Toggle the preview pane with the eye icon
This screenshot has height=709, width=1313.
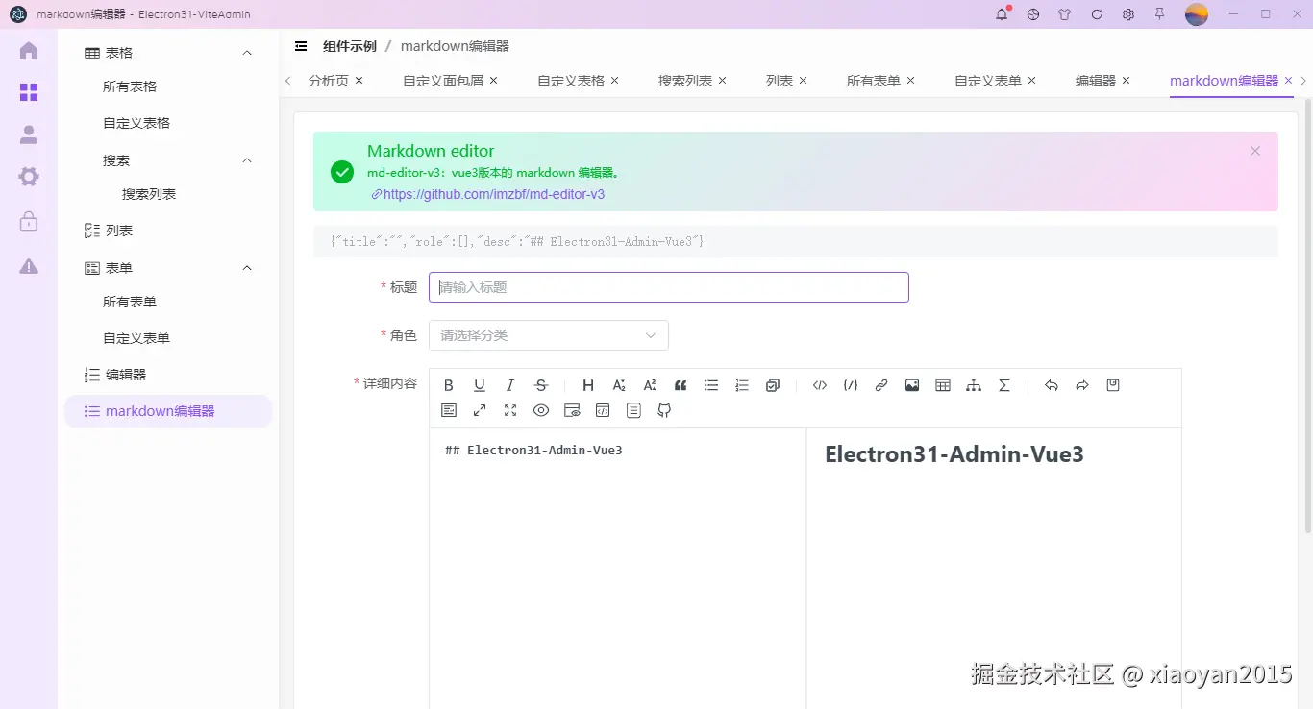tap(540, 410)
